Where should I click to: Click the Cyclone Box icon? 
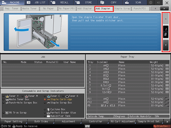(x=48, y=109)
